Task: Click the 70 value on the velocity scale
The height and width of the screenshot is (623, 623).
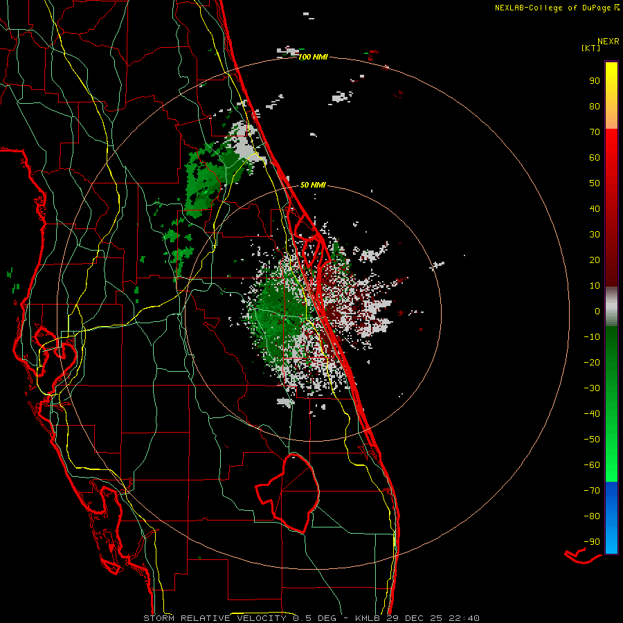Action: pyautogui.click(x=595, y=132)
